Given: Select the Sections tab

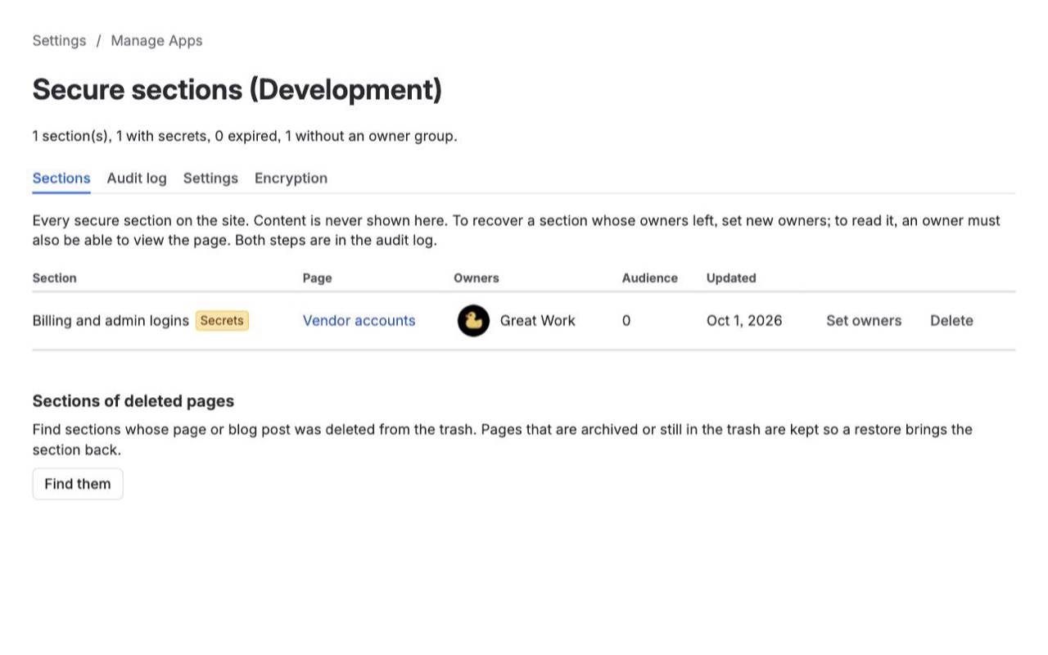Looking at the screenshot, I should tap(61, 178).
